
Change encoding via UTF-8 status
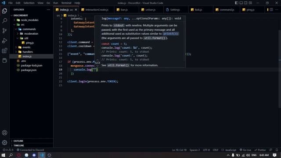pos(206,150)
